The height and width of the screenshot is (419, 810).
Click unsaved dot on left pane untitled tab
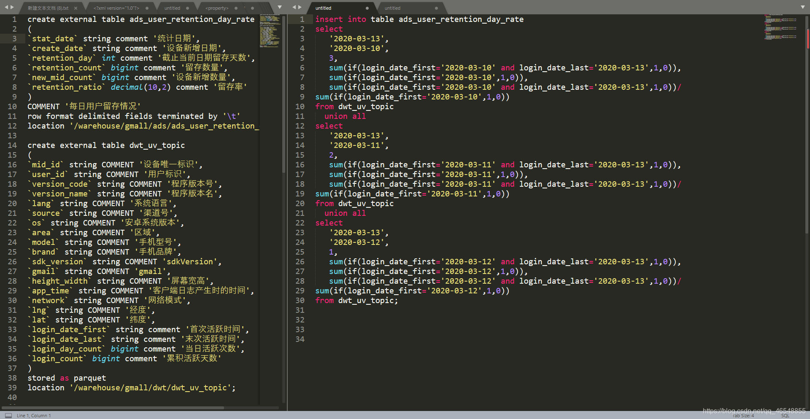point(187,8)
